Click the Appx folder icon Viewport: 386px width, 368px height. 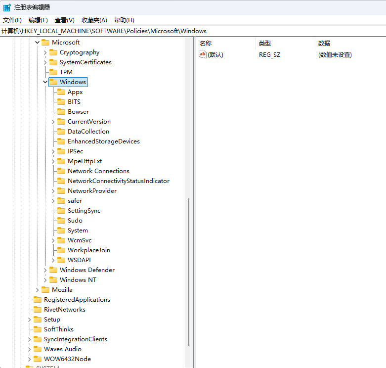tap(61, 92)
